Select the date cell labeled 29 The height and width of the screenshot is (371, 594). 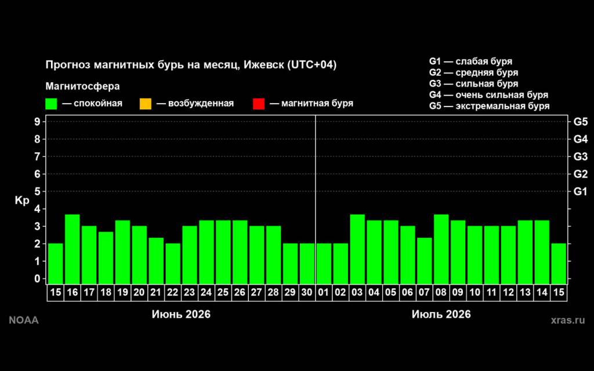coord(290,292)
